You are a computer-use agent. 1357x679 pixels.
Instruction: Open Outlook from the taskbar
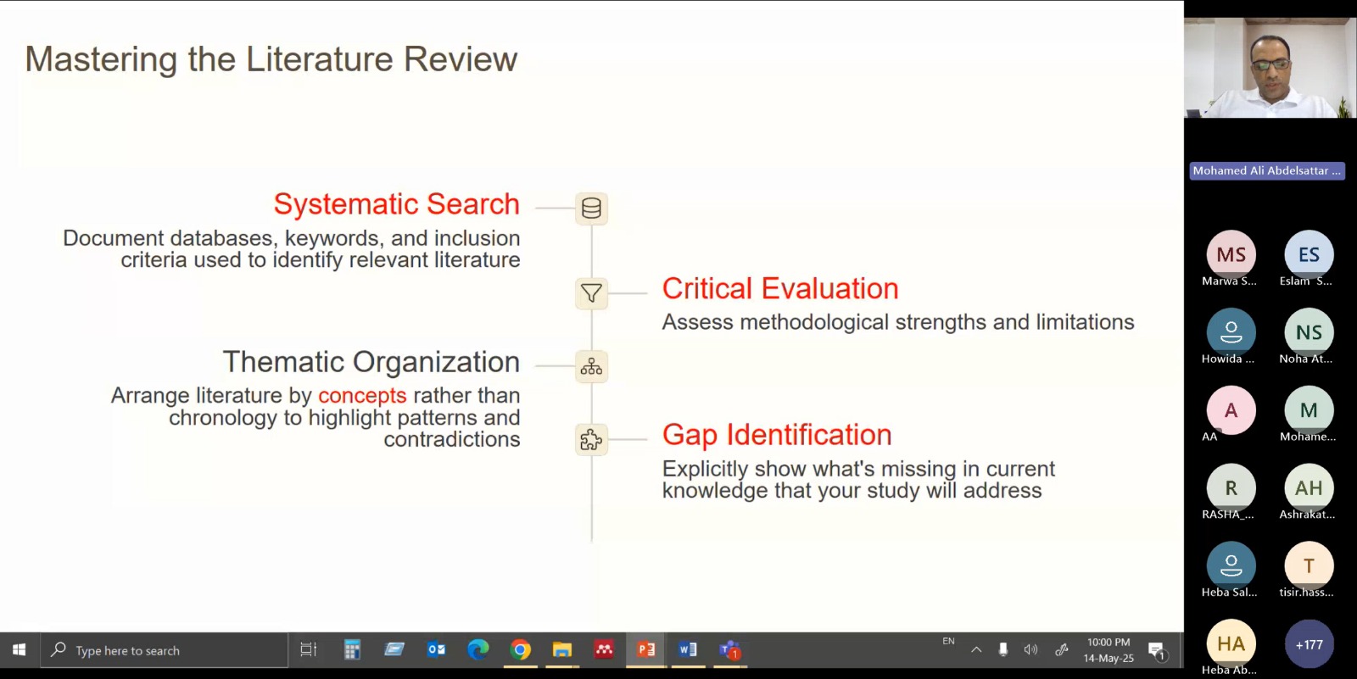click(x=437, y=650)
